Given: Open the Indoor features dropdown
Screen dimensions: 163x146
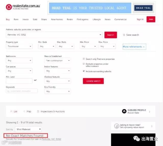Looking at the screenshot, I should [58, 71].
